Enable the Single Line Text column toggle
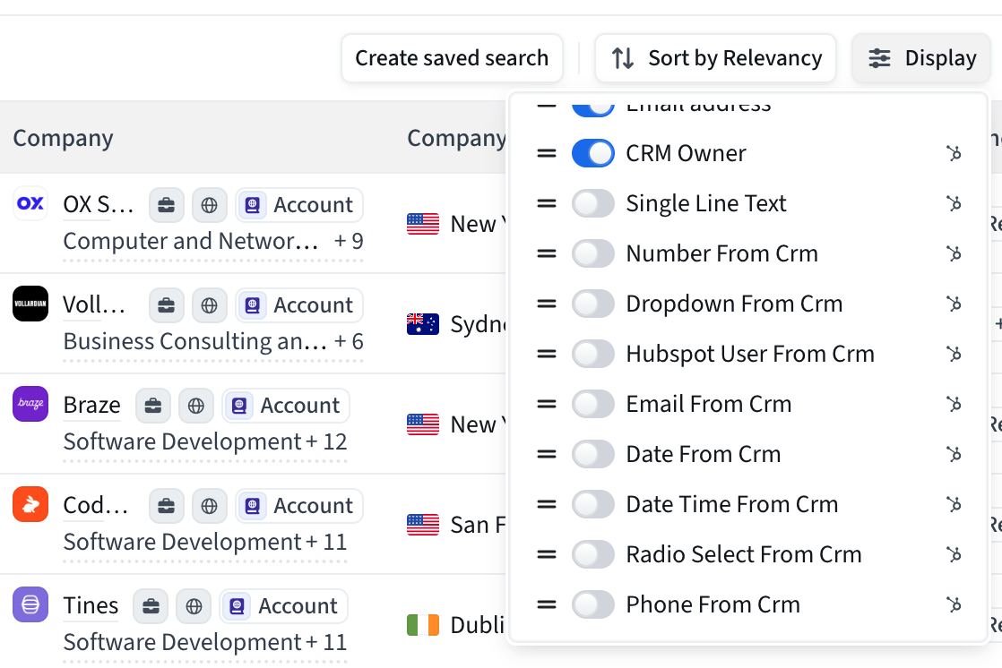1002x668 pixels. [x=593, y=204]
